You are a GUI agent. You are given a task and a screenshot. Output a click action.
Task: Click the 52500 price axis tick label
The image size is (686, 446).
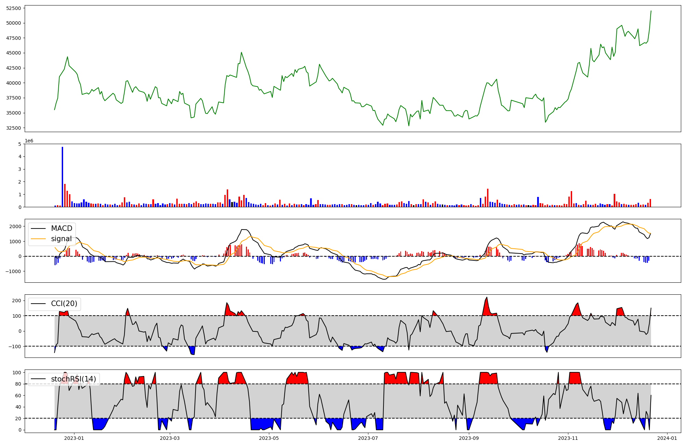point(14,8)
